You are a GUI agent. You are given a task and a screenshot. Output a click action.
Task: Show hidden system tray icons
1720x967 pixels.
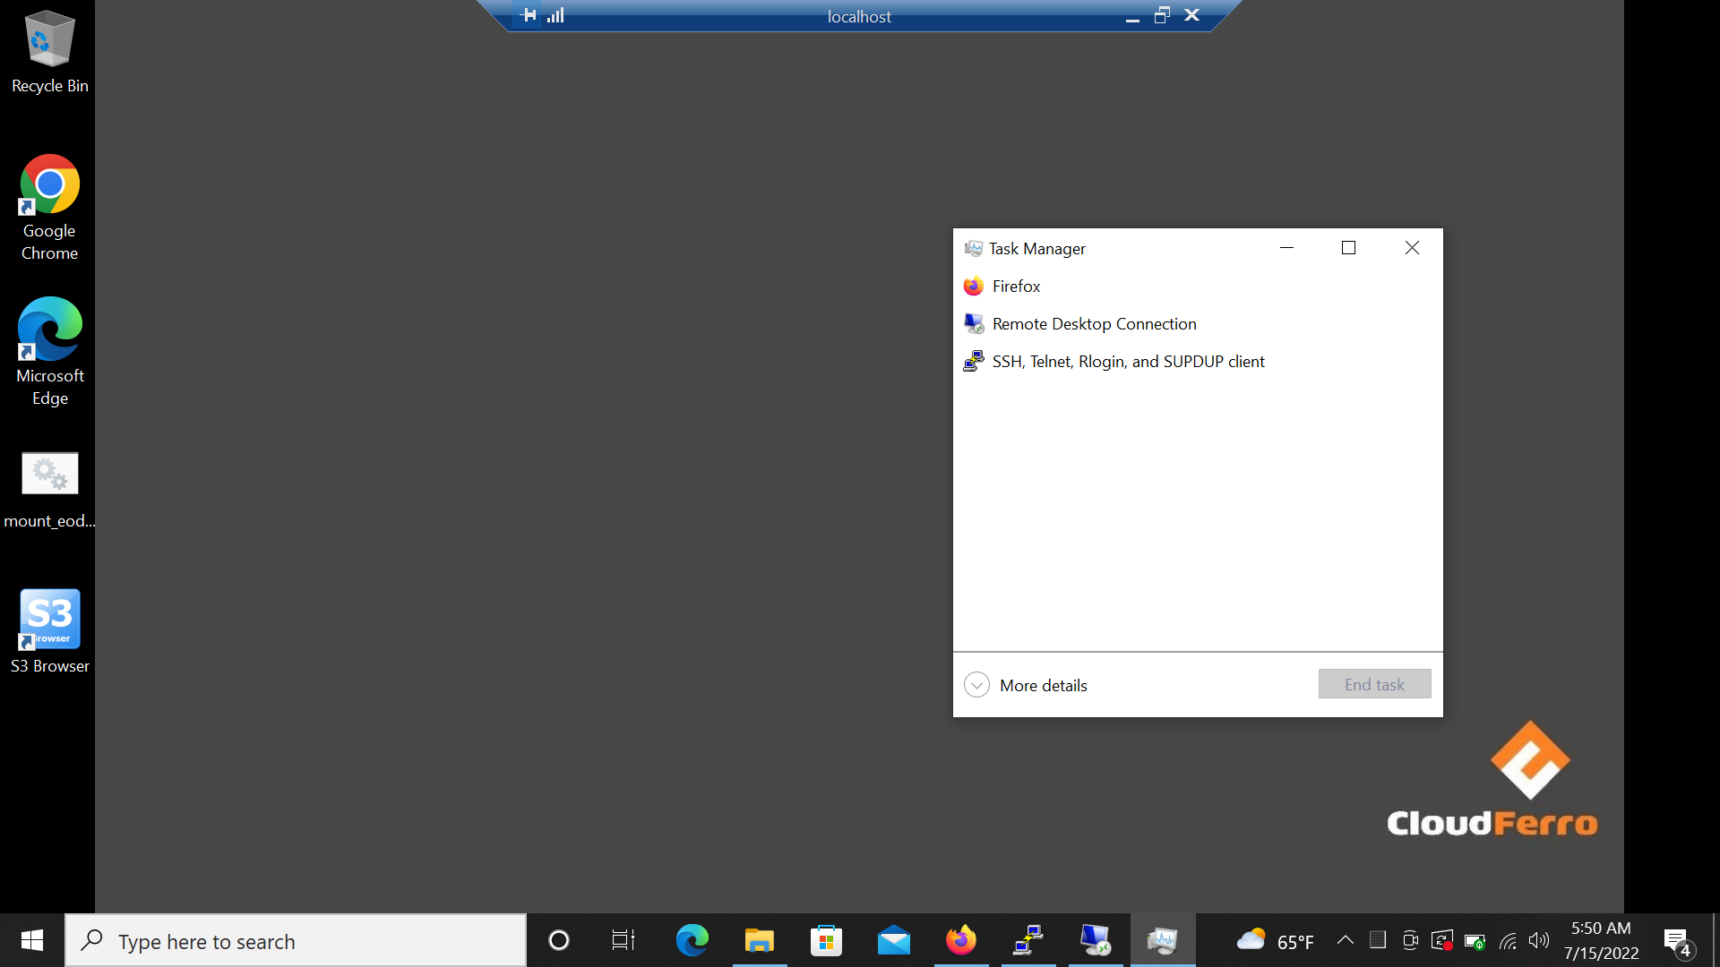(1345, 940)
